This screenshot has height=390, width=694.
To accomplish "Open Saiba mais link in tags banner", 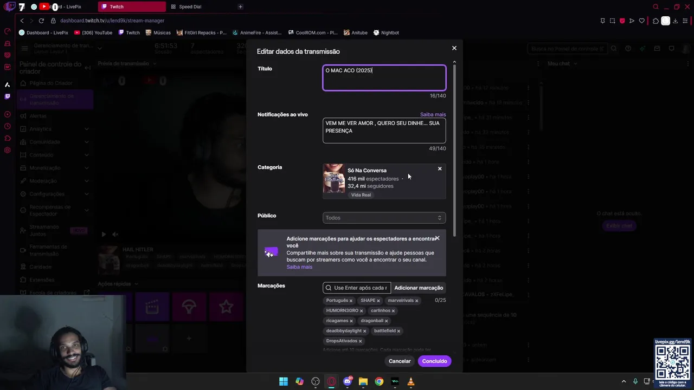I will point(299,267).
